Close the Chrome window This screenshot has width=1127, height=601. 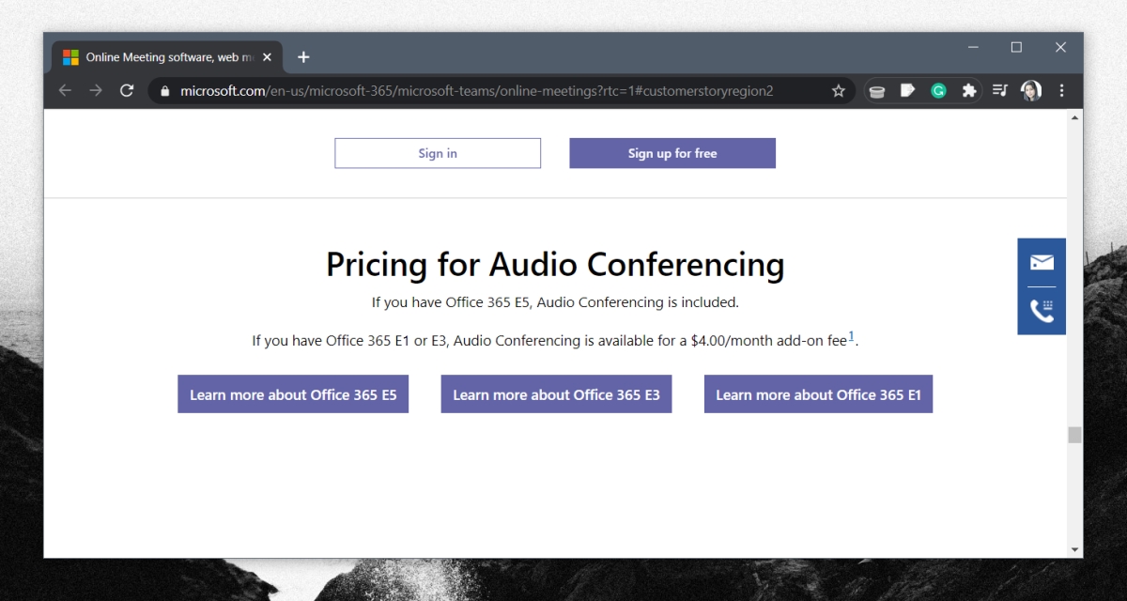point(1060,47)
